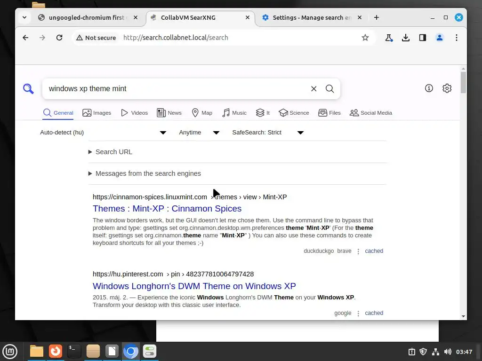Switch to It search category
Viewport: 482px width, 361px height.
click(x=263, y=113)
